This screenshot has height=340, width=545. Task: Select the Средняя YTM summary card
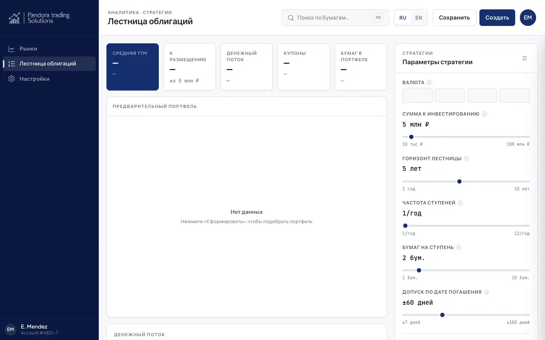(132, 67)
